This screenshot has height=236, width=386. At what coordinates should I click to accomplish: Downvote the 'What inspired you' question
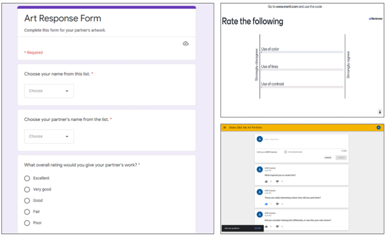pyautogui.click(x=277, y=181)
